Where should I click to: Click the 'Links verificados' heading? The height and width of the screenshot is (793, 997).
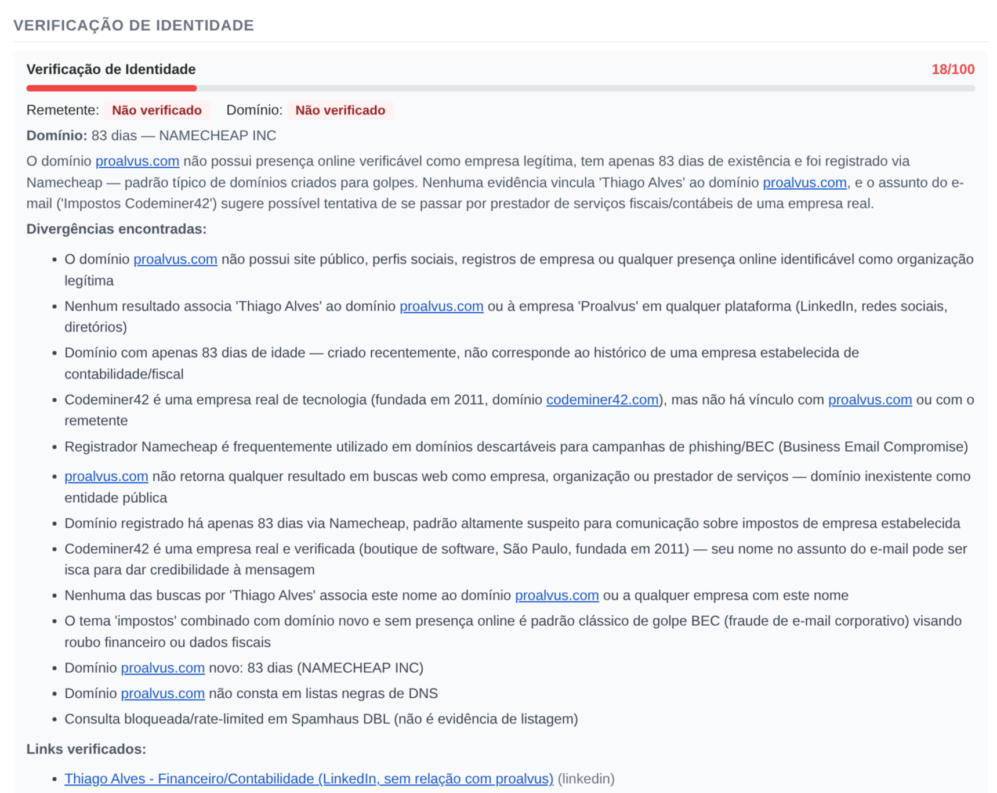86,749
